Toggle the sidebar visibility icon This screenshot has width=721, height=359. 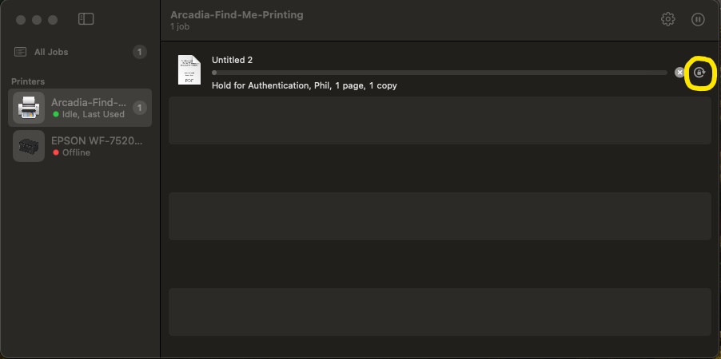point(86,19)
